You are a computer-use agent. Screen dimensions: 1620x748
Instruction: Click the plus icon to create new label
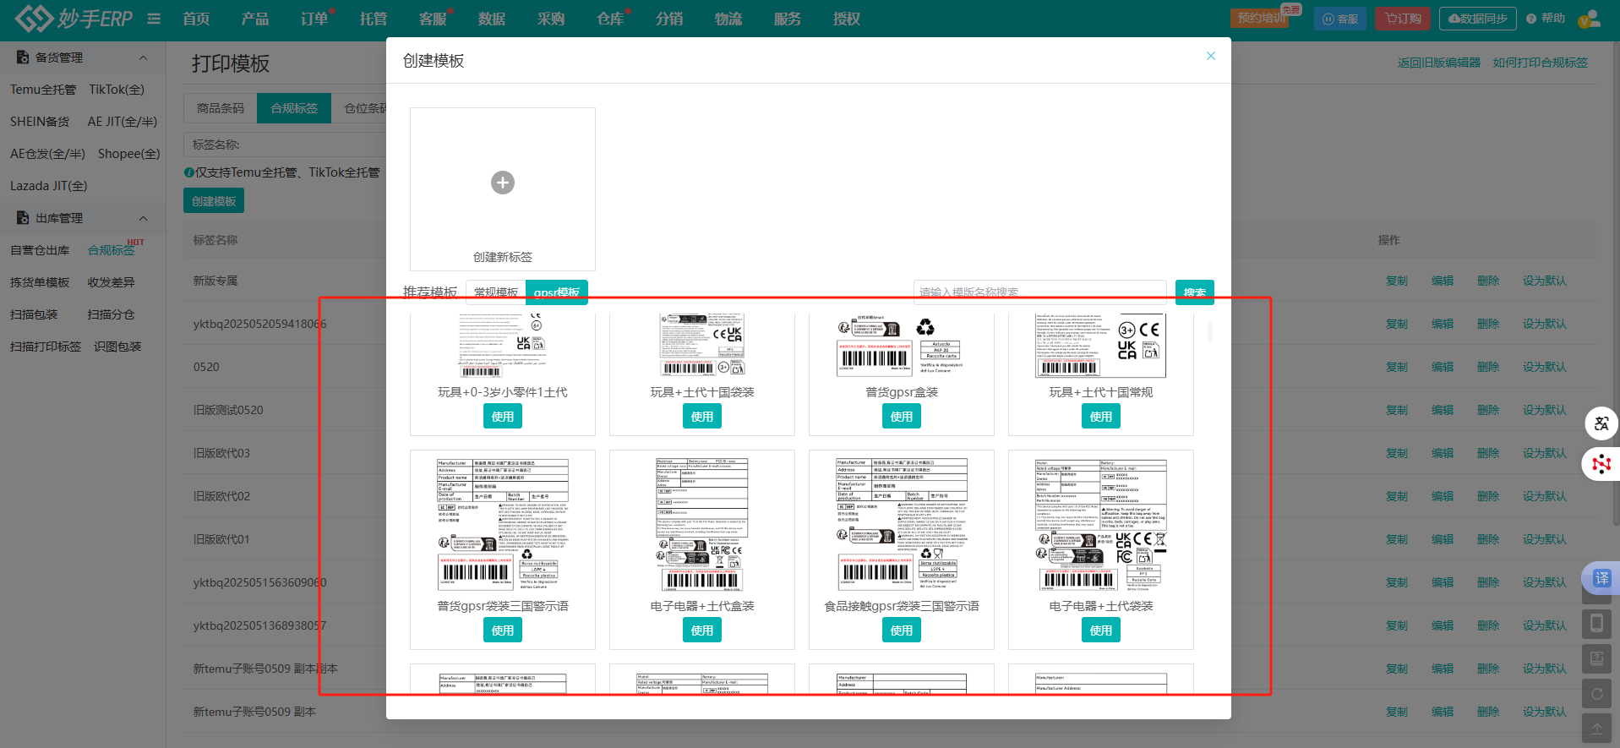503,183
